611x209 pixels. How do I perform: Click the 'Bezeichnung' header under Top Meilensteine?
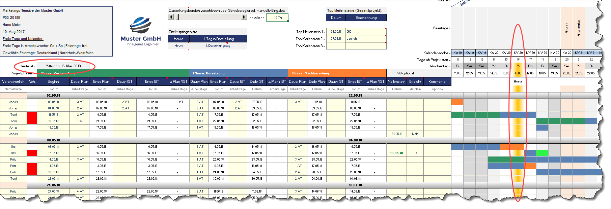pyautogui.click(x=366, y=18)
